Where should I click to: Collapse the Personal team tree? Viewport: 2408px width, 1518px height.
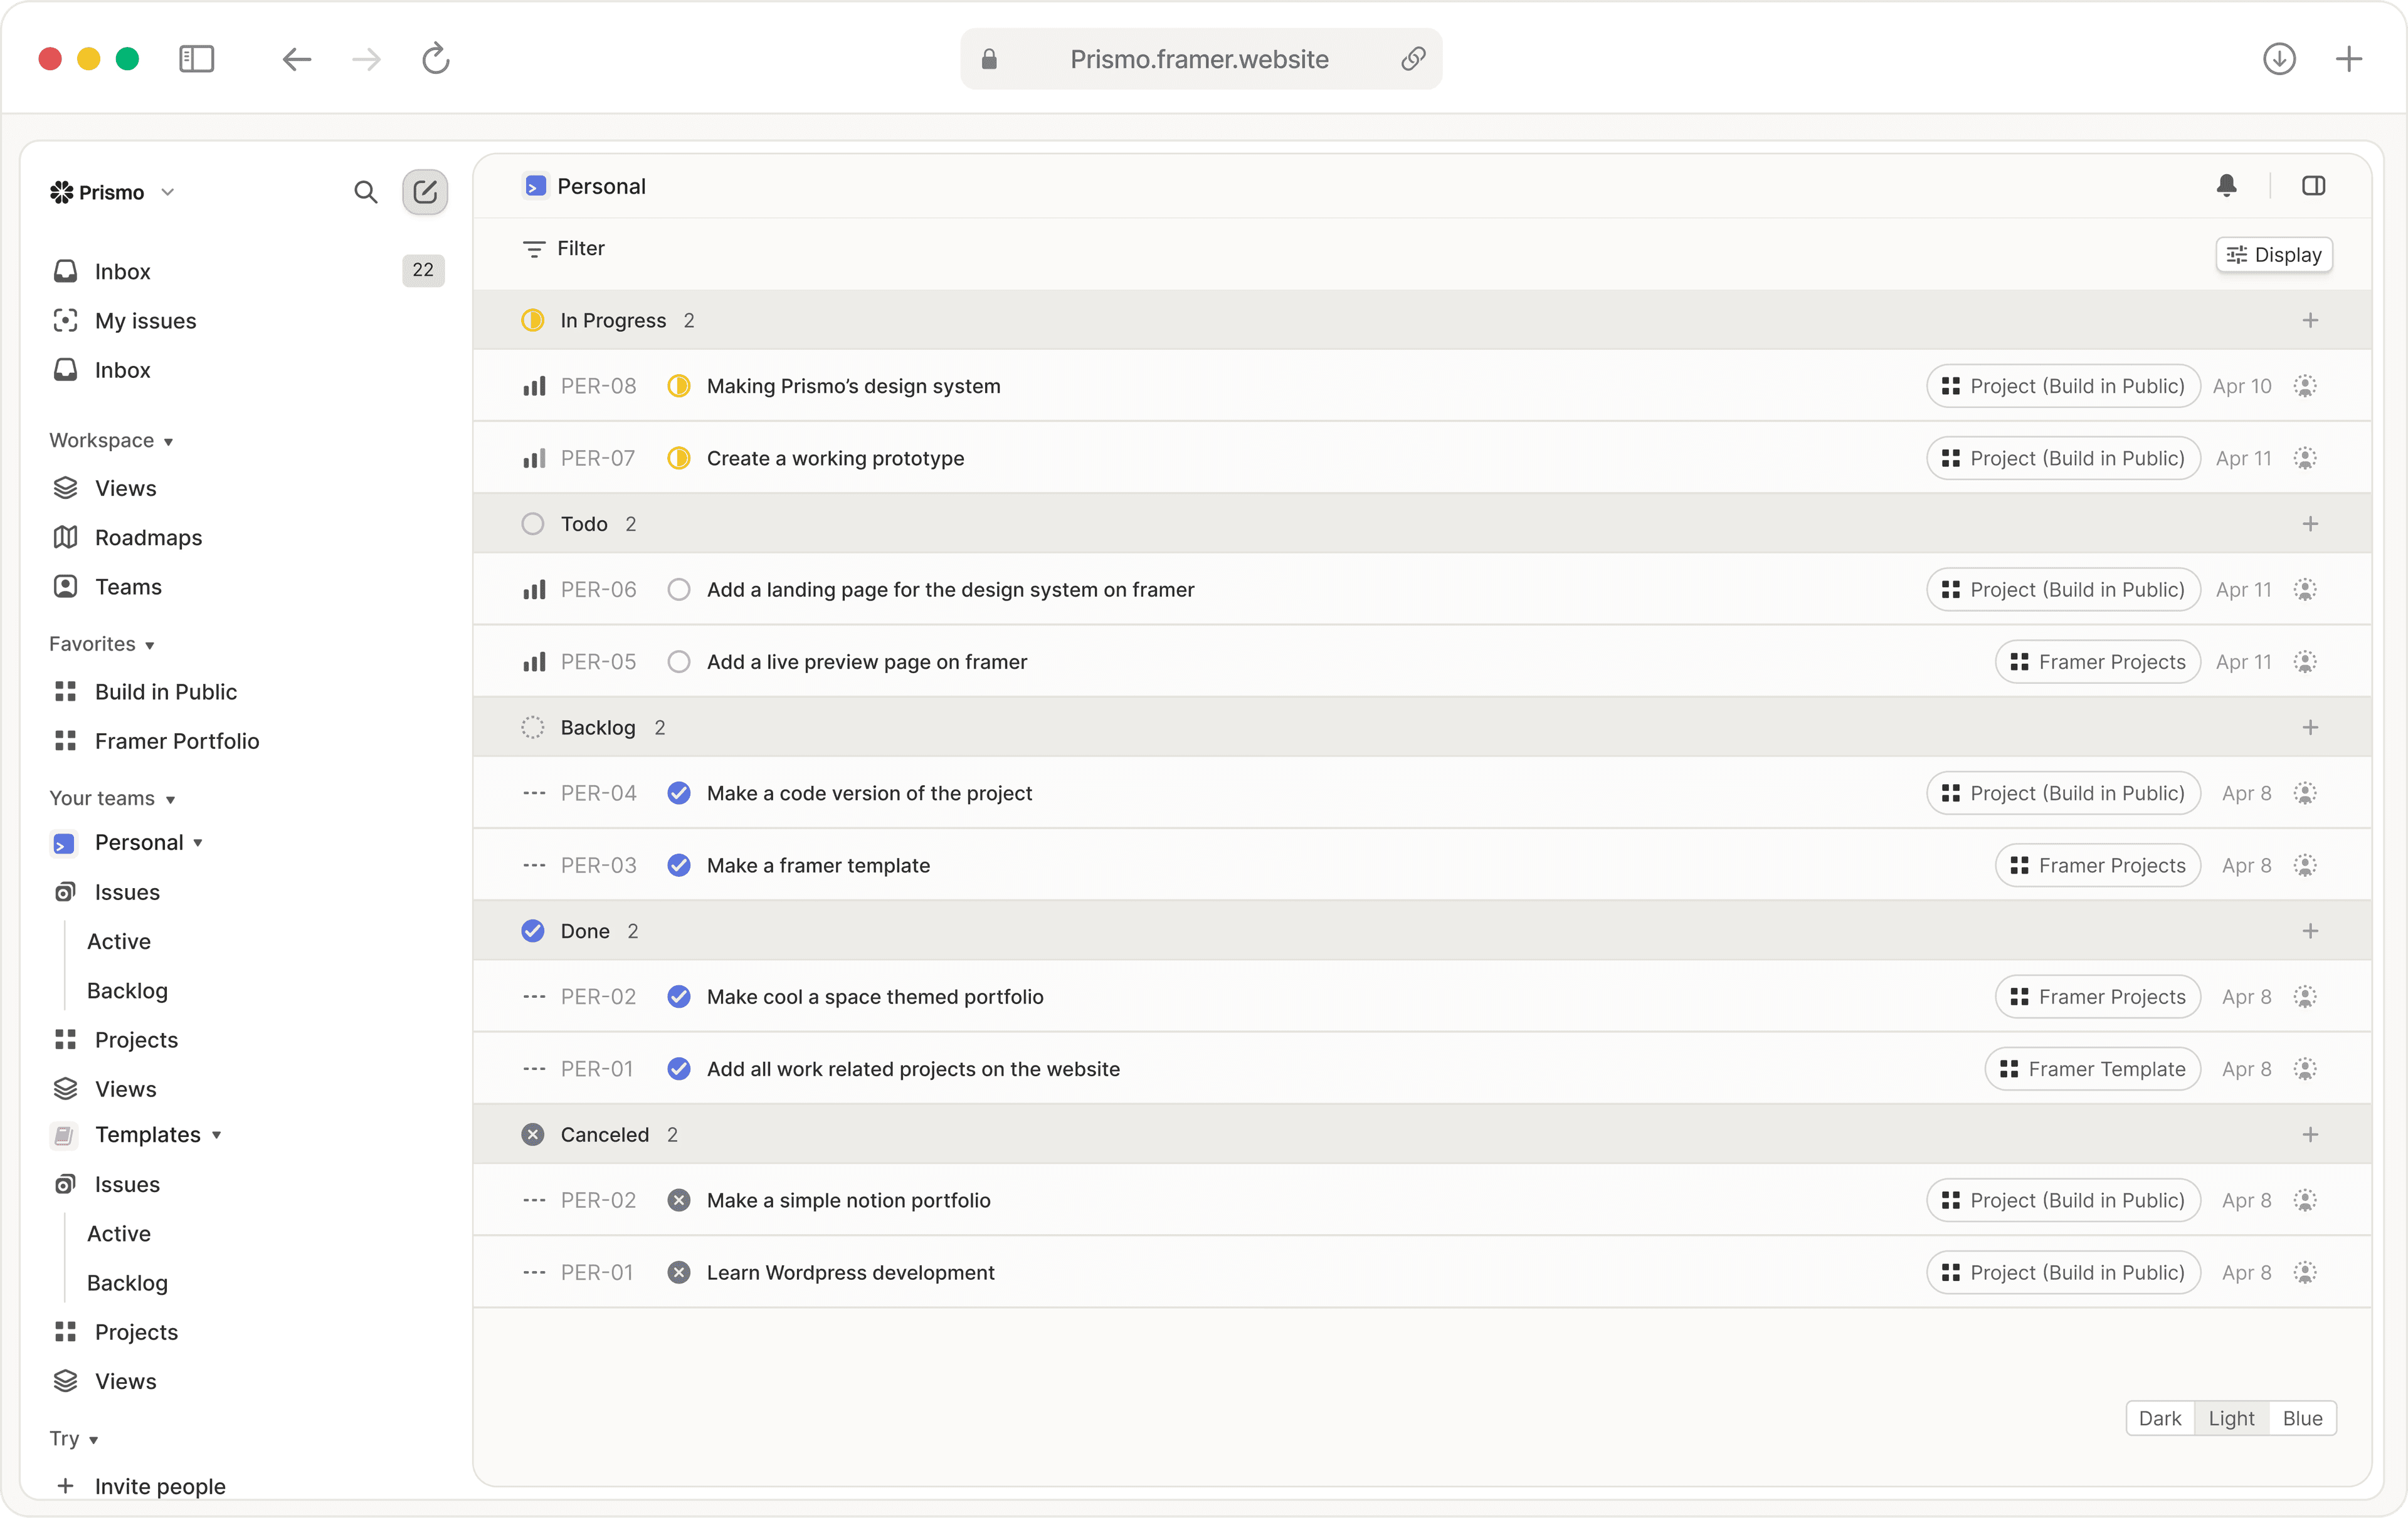click(198, 844)
